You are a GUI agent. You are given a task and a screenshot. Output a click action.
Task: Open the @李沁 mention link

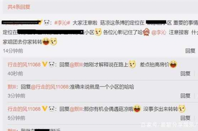159,32
